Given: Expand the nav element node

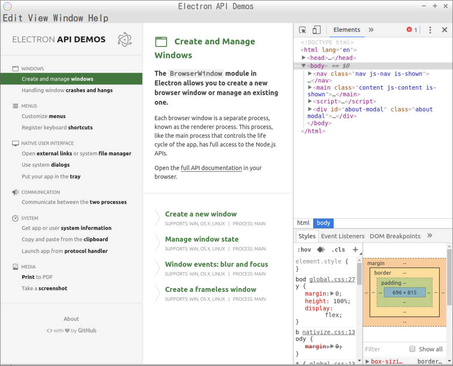Looking at the screenshot, I should point(309,74).
